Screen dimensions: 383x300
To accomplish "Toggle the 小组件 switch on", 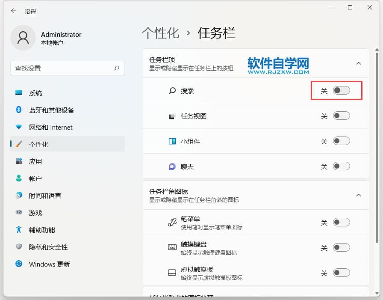I will 341,141.
